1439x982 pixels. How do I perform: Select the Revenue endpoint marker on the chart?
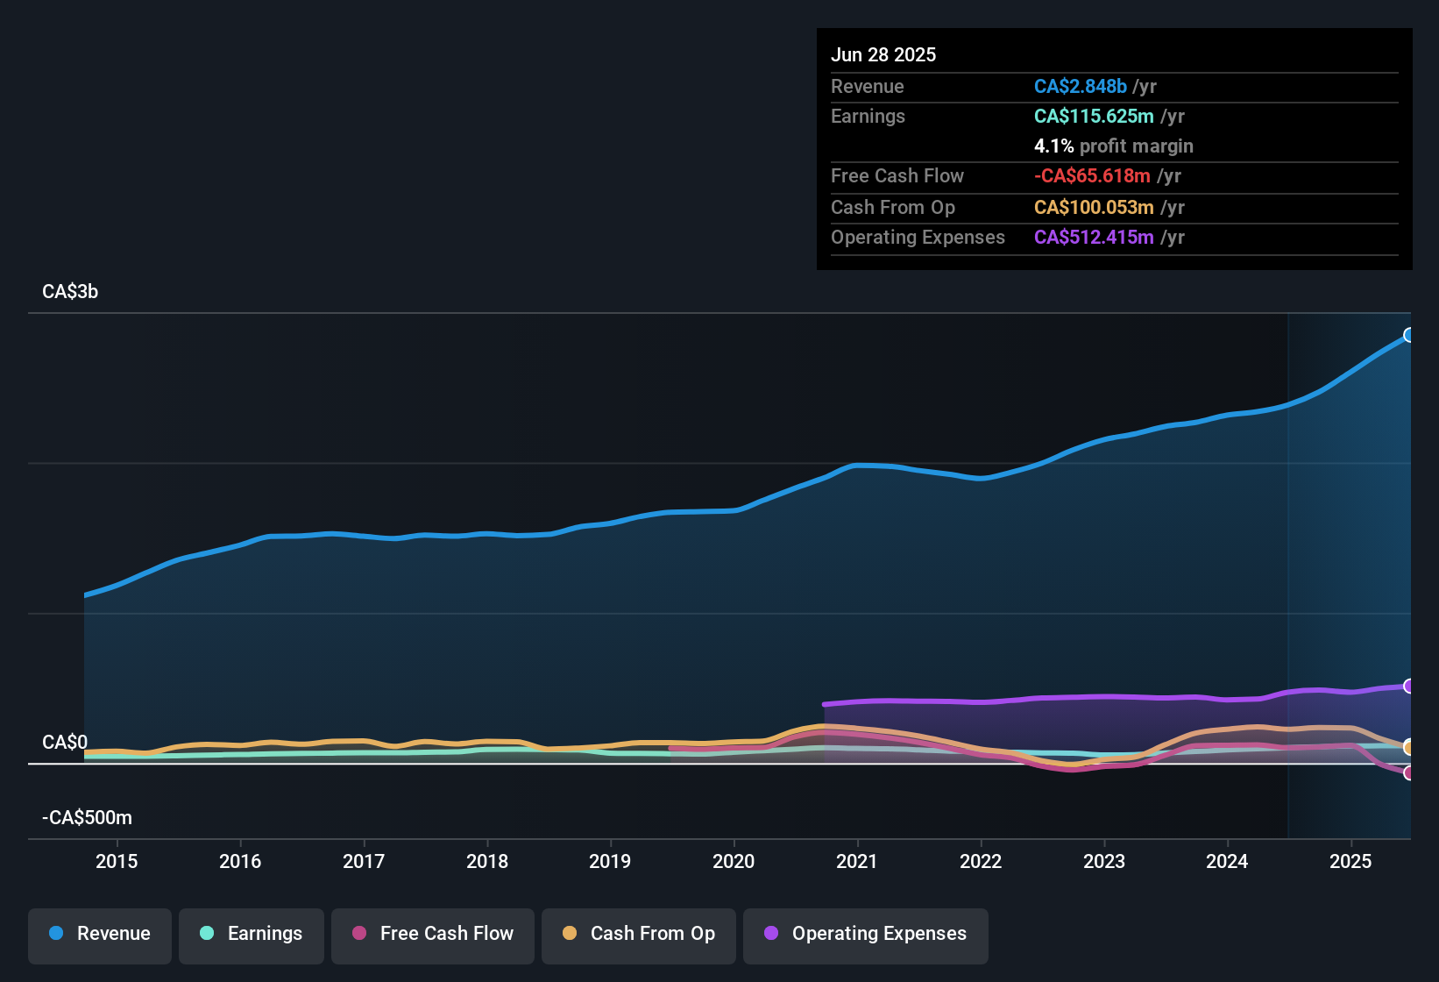(1409, 334)
